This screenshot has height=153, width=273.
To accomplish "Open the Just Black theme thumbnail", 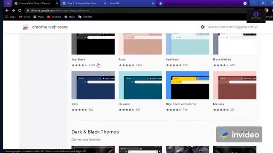I will click(93, 44).
